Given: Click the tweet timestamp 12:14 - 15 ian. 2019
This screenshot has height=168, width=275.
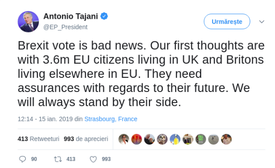Looking at the screenshot, I should click(x=45, y=119).
